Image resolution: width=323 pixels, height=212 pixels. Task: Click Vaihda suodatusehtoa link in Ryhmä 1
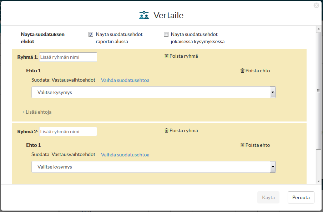coord(125,80)
